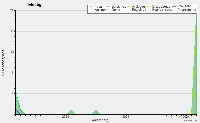Click the y-axis value 21
Image resolution: width=200 pixels, height=123 pixels.
click(x=12, y=10)
